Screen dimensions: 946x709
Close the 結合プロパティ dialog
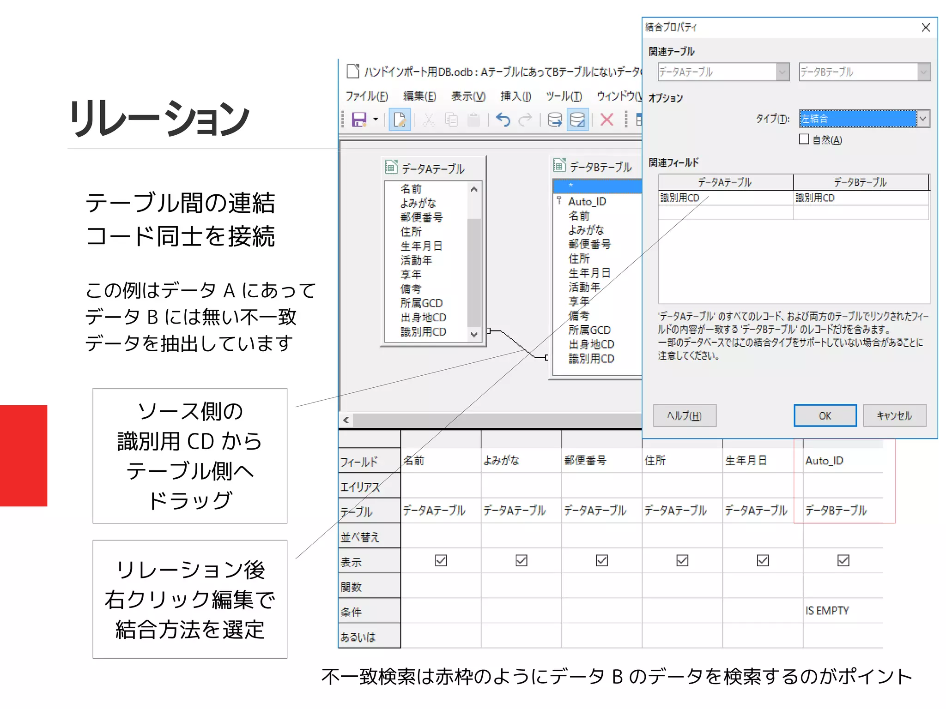pos(926,28)
